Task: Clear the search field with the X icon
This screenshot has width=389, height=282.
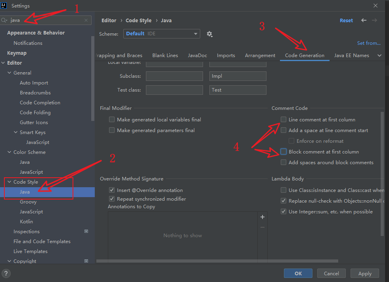Action: (x=86, y=20)
